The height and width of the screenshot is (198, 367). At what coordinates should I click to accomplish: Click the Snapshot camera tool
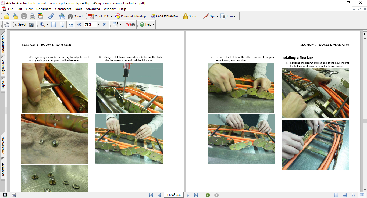pos(31,24)
